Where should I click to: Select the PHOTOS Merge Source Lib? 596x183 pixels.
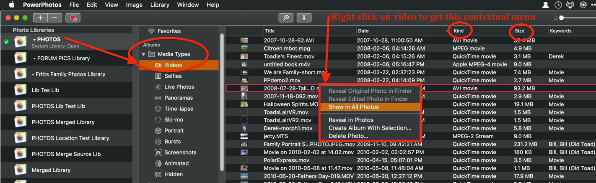[x=66, y=154]
